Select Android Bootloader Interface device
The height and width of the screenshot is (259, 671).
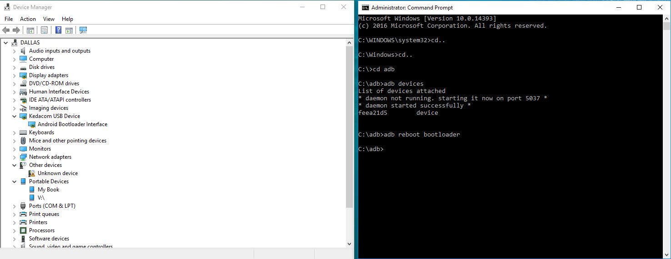pos(72,124)
